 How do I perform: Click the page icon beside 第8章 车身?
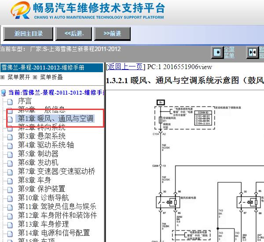(10, 181)
